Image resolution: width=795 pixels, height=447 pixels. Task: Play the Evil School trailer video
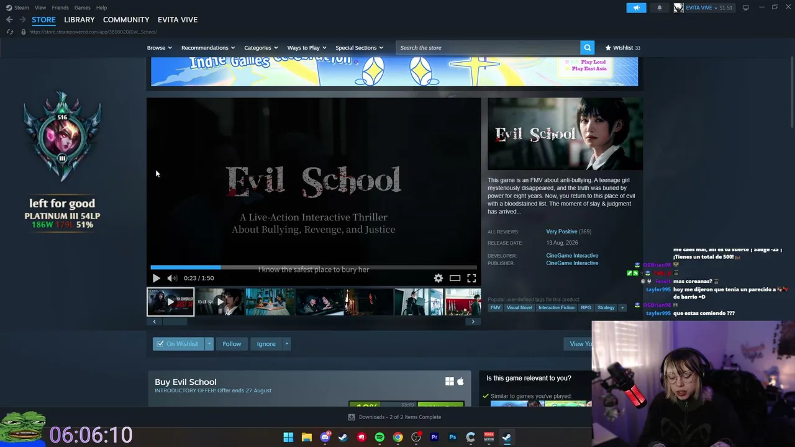pyautogui.click(x=156, y=278)
